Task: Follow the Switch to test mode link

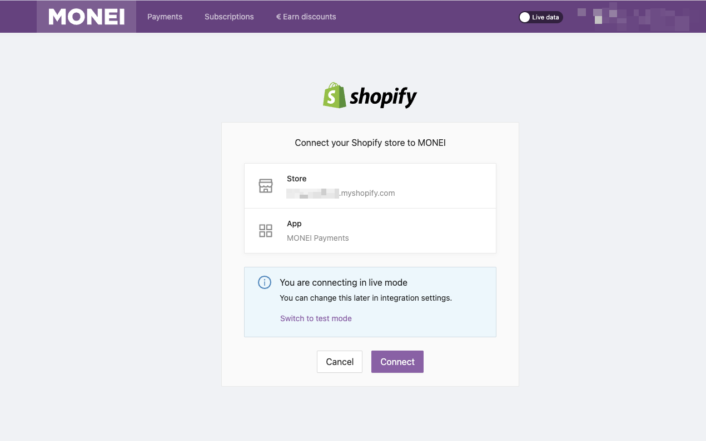Action: [316, 318]
